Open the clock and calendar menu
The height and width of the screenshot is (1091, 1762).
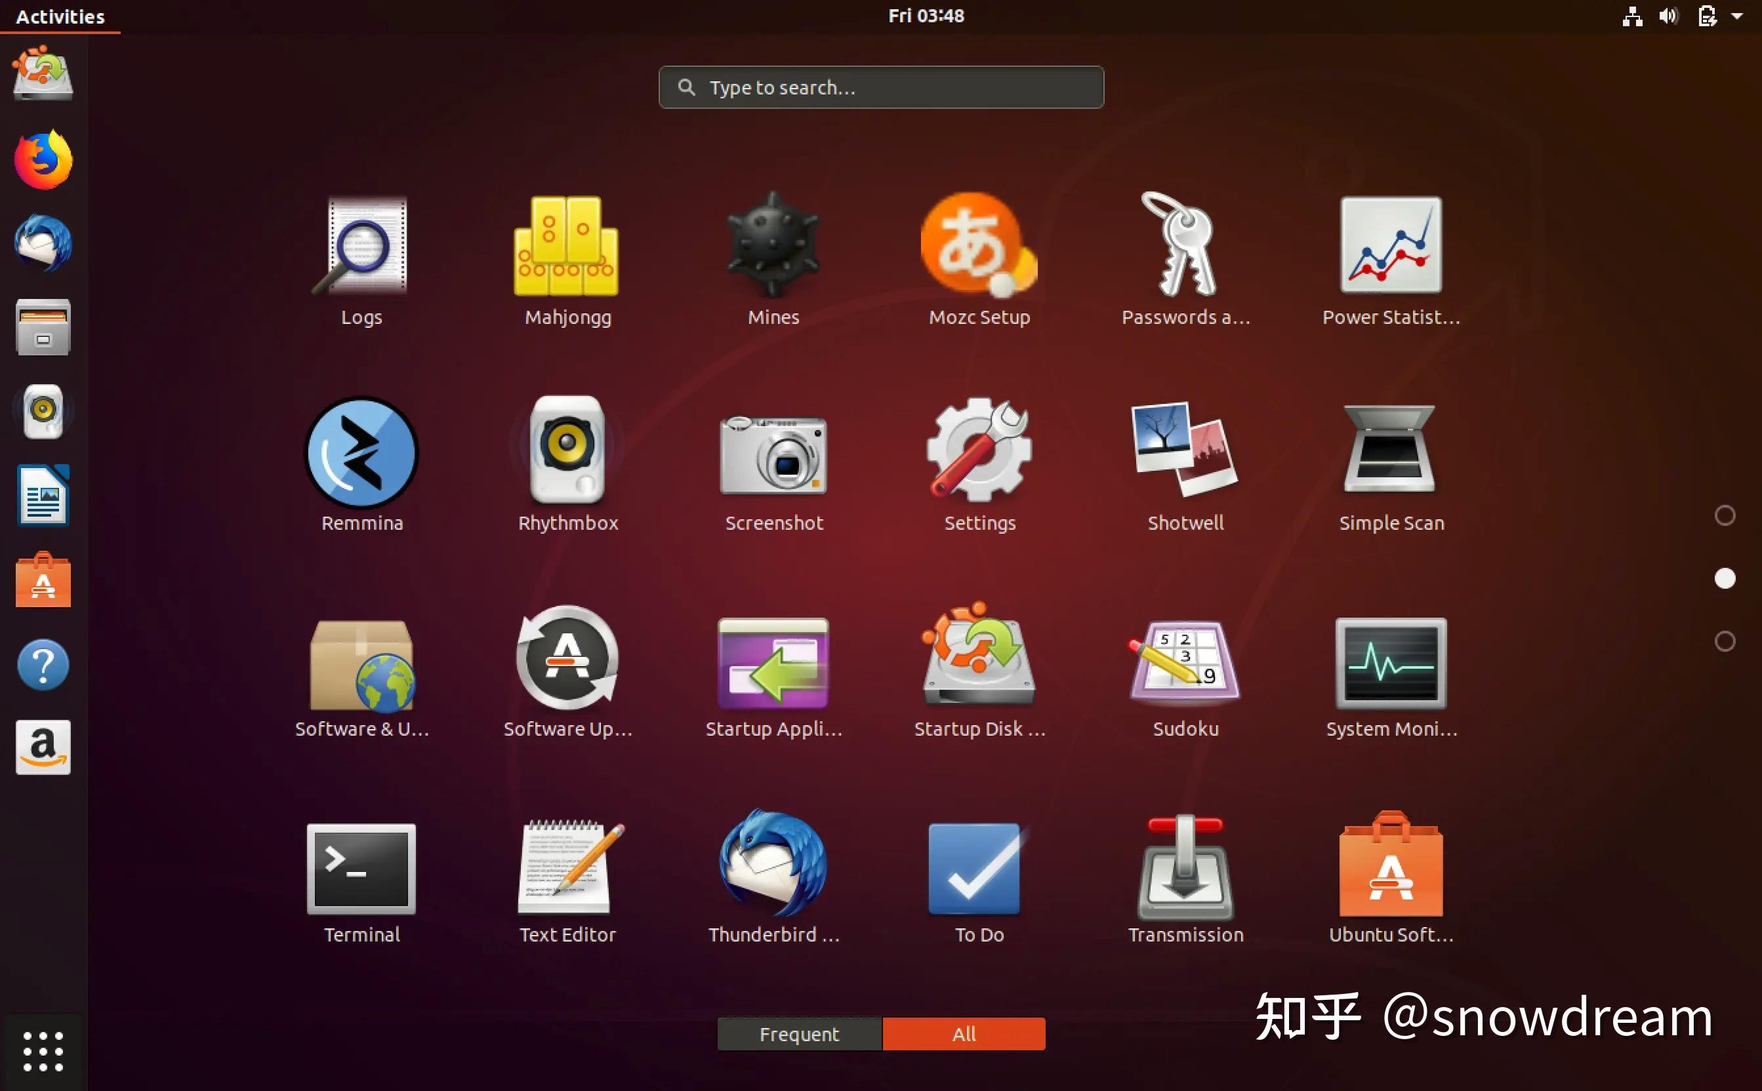tap(926, 16)
